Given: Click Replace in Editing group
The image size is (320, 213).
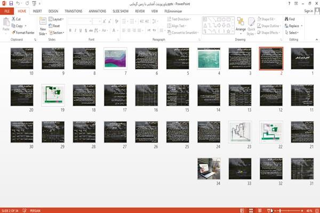Looking at the screenshot, I should [292, 26].
